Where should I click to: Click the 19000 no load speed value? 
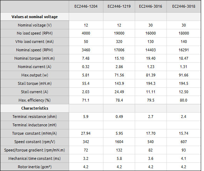pos(119,33)
